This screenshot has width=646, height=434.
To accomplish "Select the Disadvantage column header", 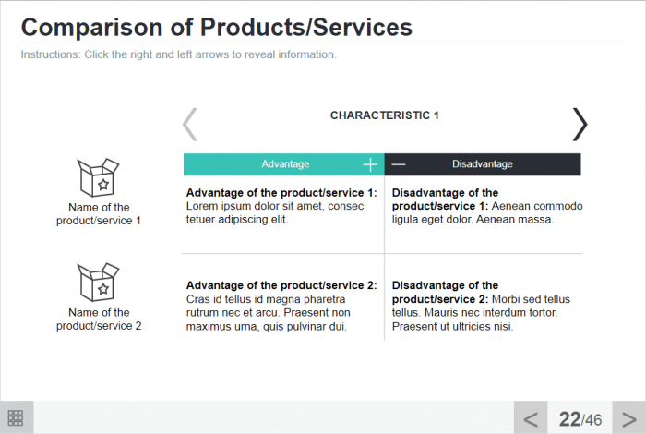I will [483, 164].
